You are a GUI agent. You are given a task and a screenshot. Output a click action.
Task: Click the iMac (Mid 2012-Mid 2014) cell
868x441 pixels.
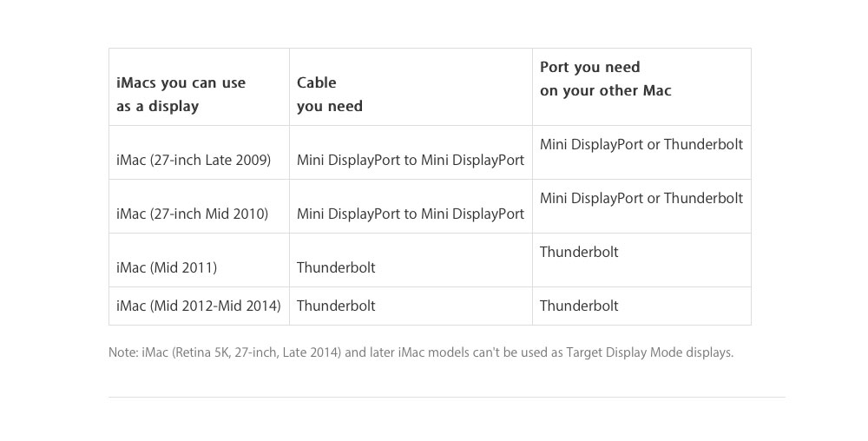pyautogui.click(x=199, y=306)
